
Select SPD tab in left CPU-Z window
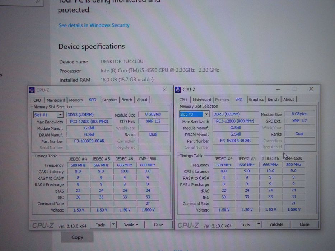pos(93,100)
